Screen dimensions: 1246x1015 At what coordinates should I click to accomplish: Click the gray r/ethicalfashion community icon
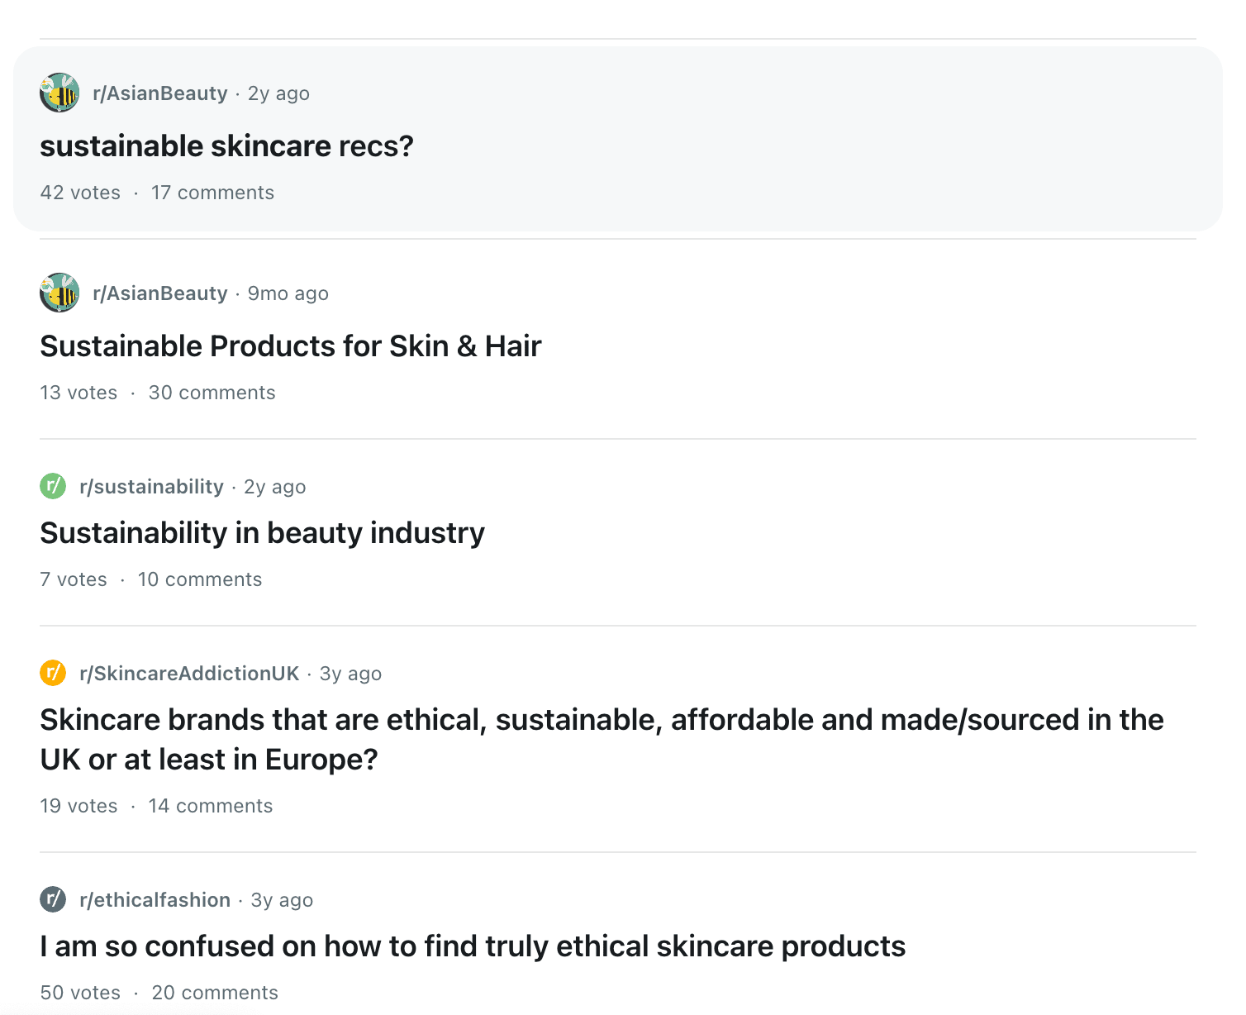[x=53, y=899]
